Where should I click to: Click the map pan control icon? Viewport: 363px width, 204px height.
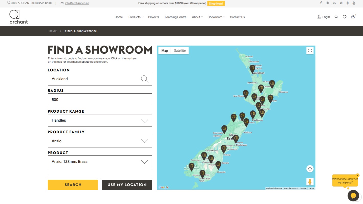point(310,169)
